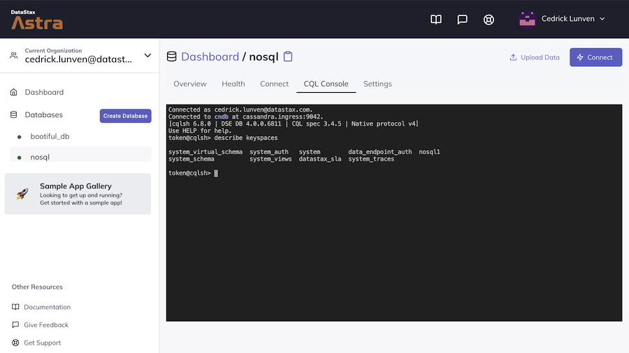Click the speech bubble icon beside Give Feedback
629x353 pixels.
pyautogui.click(x=15, y=324)
